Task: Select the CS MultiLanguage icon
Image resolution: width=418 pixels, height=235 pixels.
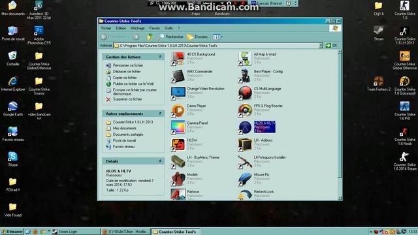Action: [245, 93]
